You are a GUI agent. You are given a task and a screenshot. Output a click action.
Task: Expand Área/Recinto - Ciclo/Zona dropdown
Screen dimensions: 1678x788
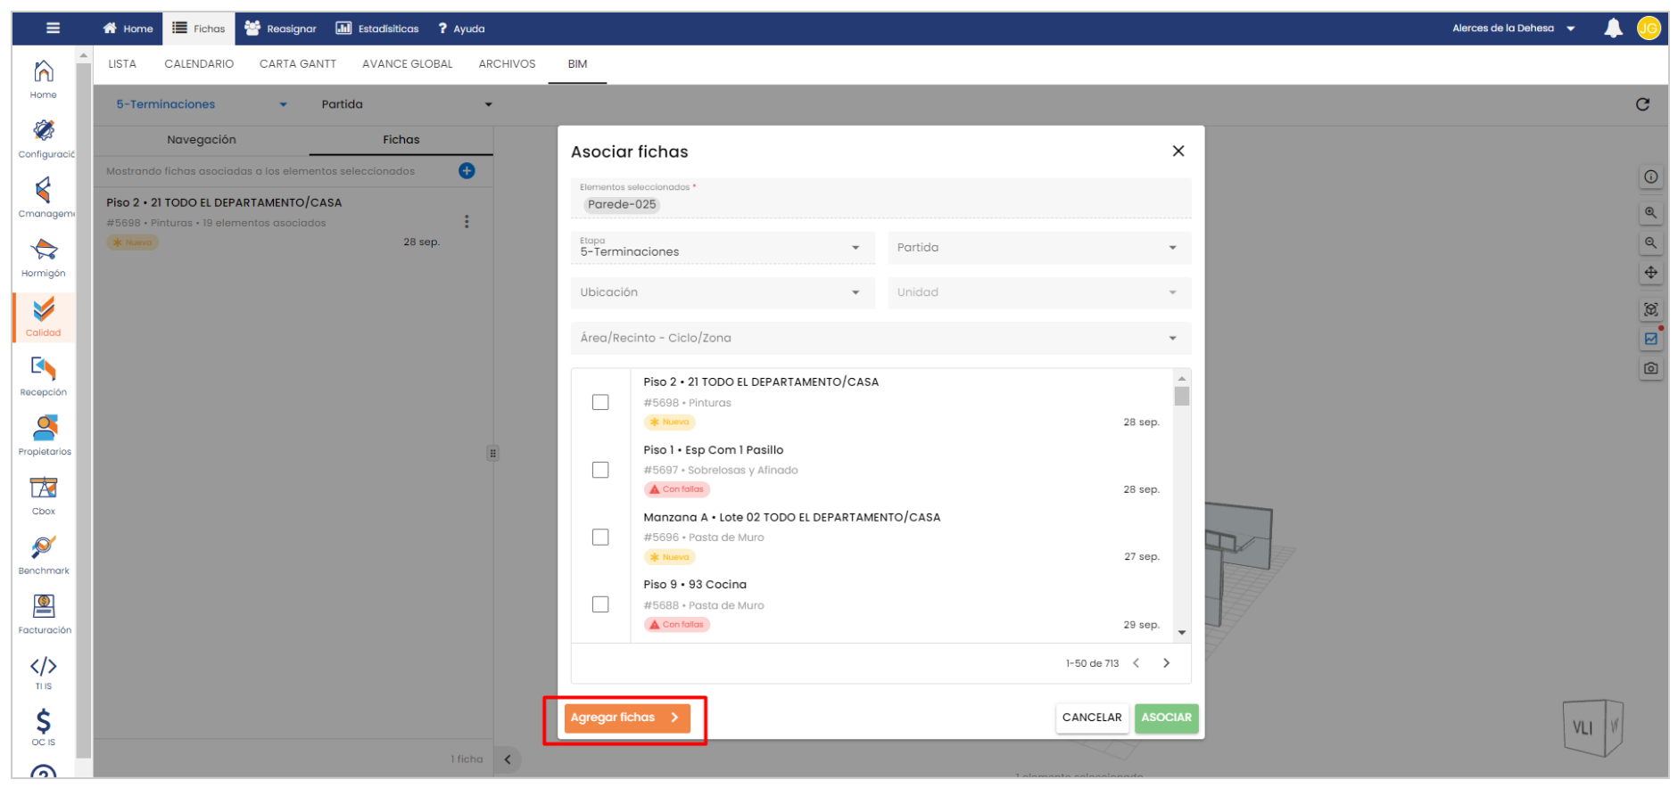880,338
